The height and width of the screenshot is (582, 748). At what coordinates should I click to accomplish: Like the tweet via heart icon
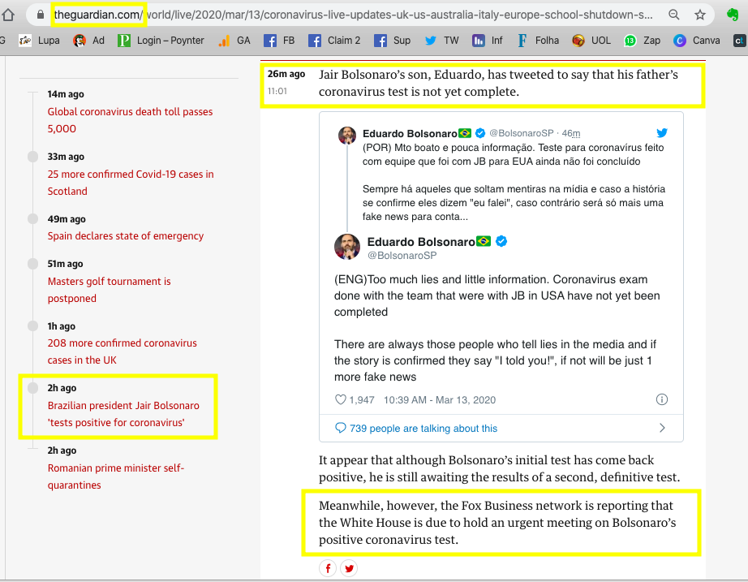click(x=340, y=399)
